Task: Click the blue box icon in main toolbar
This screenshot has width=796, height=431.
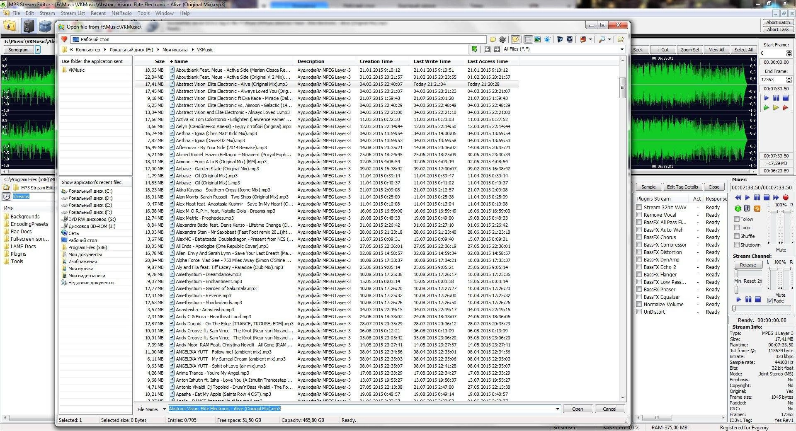Action: click(x=45, y=26)
